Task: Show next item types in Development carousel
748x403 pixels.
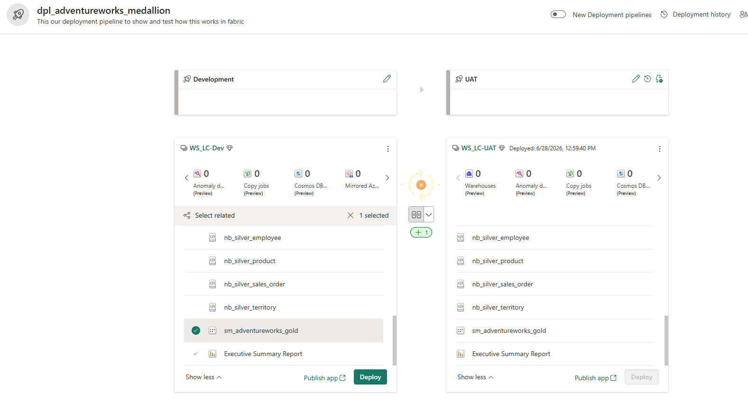Action: [388, 178]
